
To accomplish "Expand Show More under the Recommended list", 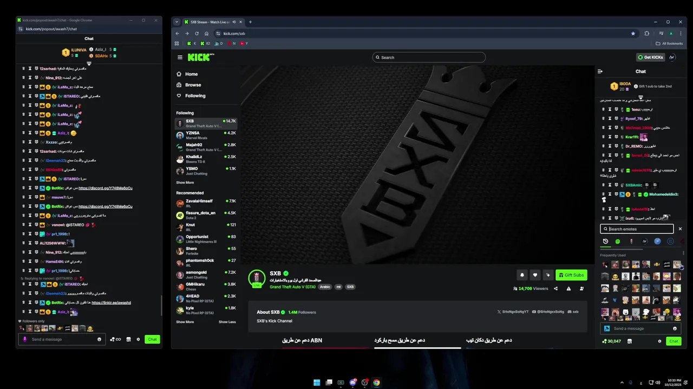I will 185,322.
